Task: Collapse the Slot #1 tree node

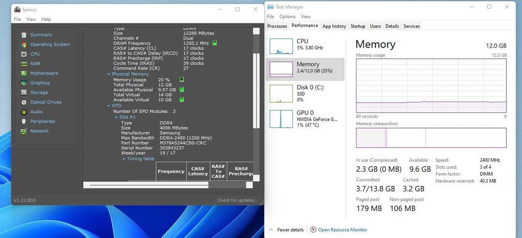Action: tap(116, 118)
